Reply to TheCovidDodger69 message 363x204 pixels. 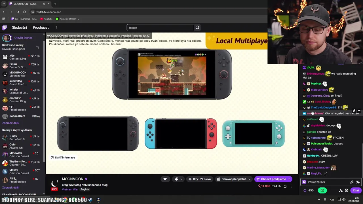coord(359,110)
